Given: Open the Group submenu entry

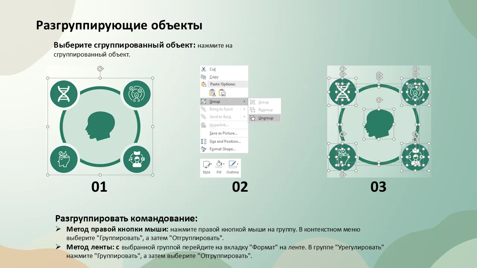Looking at the screenshot, I should (x=215, y=102).
